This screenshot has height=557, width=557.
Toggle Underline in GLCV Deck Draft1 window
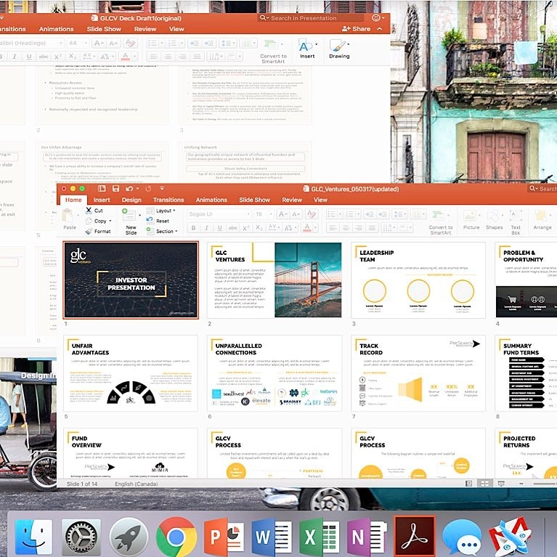(x=29, y=57)
